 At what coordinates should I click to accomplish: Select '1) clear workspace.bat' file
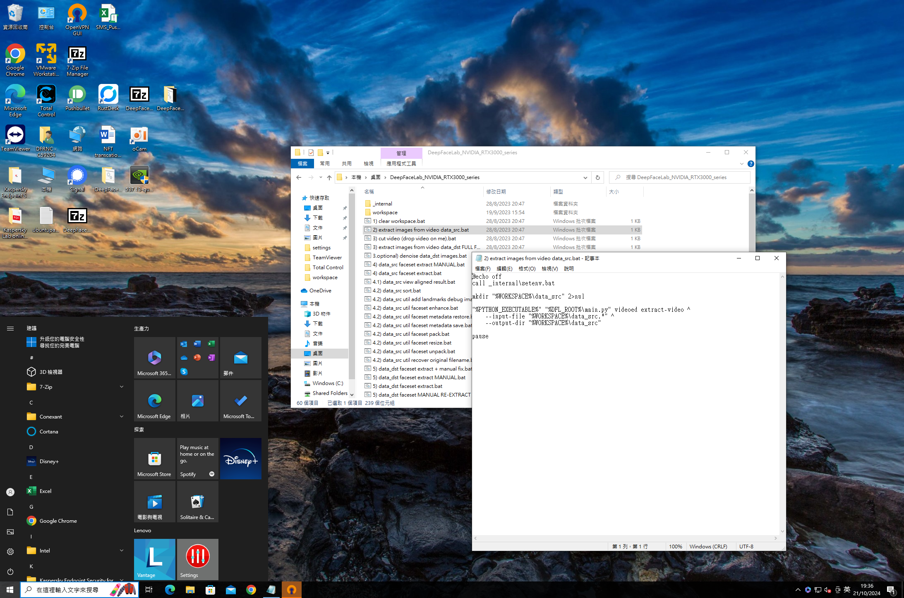502,221
